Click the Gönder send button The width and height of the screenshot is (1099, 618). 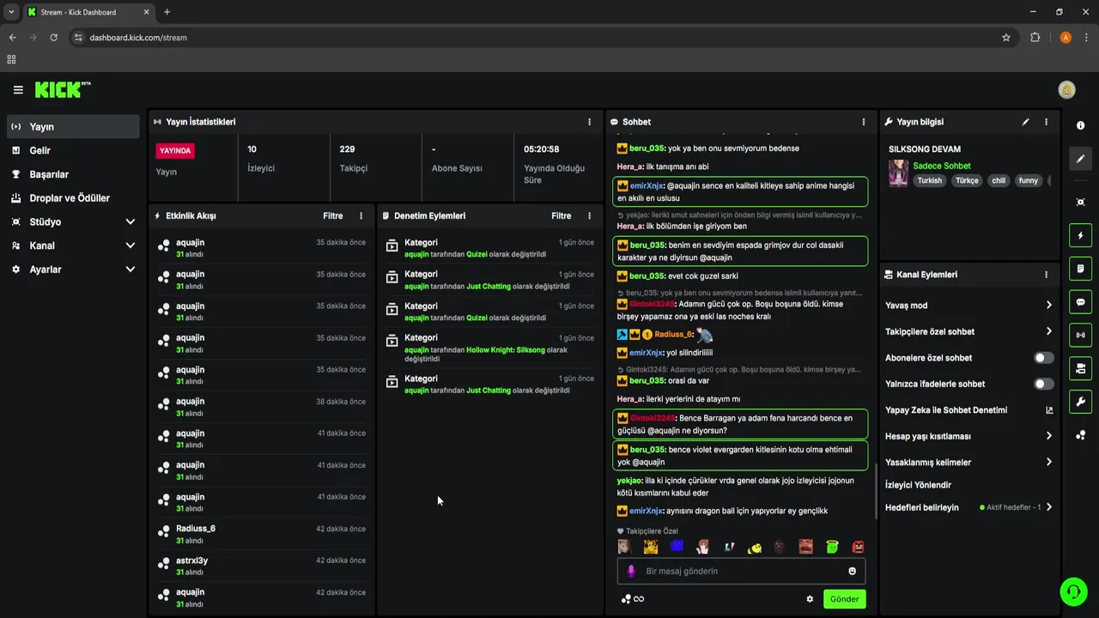tap(844, 599)
